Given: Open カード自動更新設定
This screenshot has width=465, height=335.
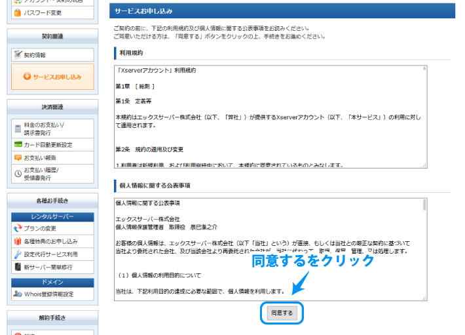Looking at the screenshot, I should tap(52, 145).
